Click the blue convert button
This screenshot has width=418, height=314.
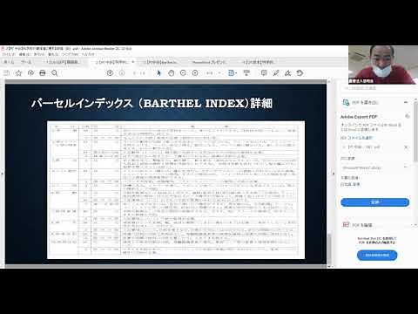point(374,202)
